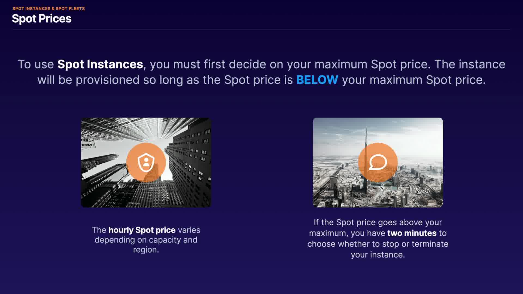Click the "choose whether to stop or terminate" line
The width and height of the screenshot is (523, 294).
378,244
